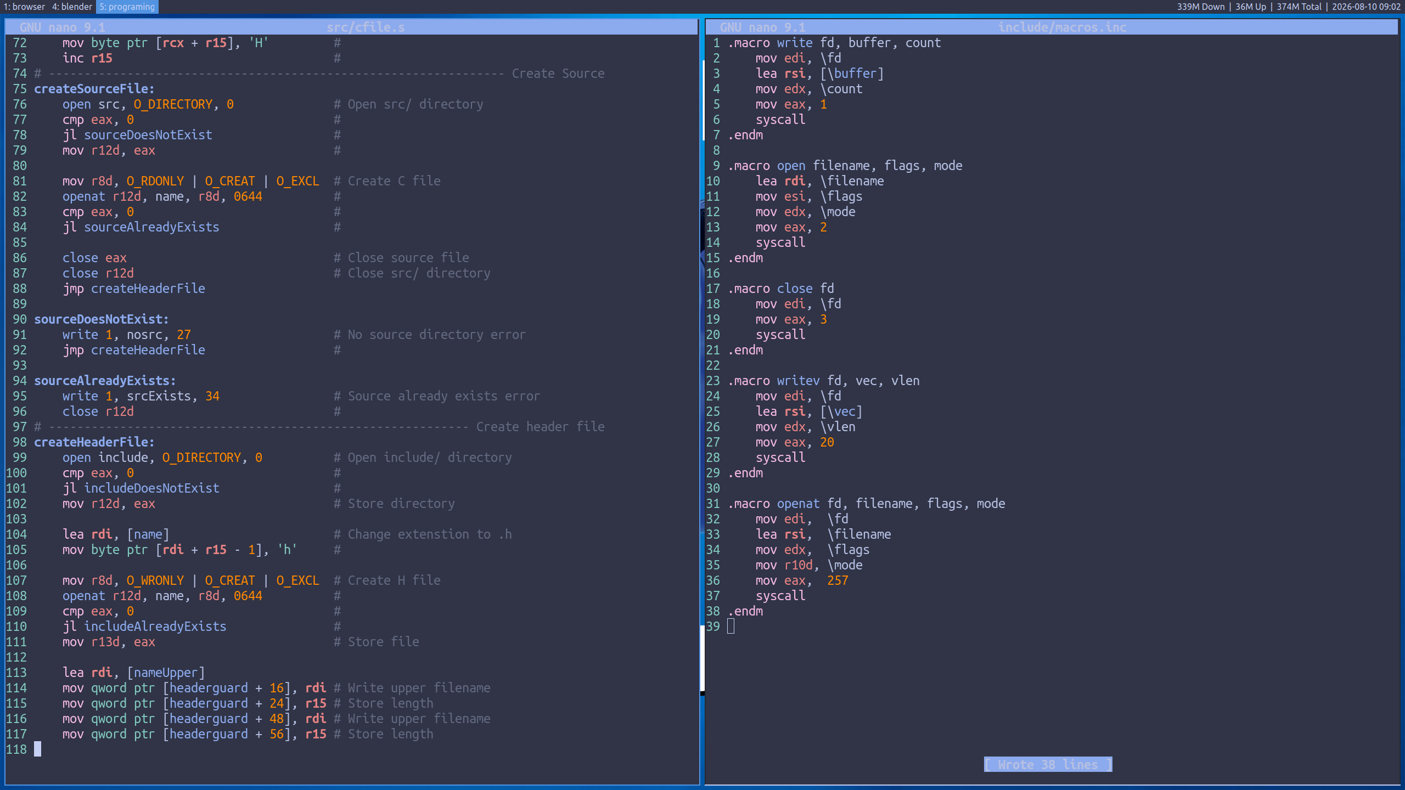Click close r12d on line 87

tap(98, 273)
